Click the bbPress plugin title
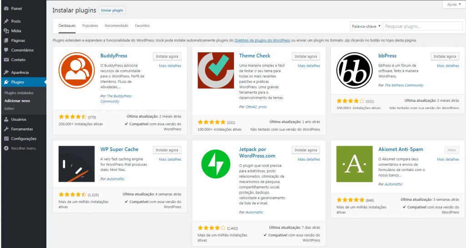The width and height of the screenshot is (466, 248). 387,56
